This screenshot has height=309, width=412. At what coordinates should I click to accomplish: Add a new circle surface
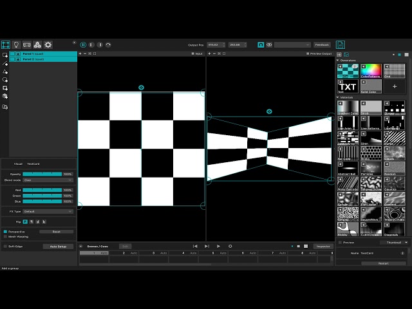pyautogui.click(x=5, y=80)
